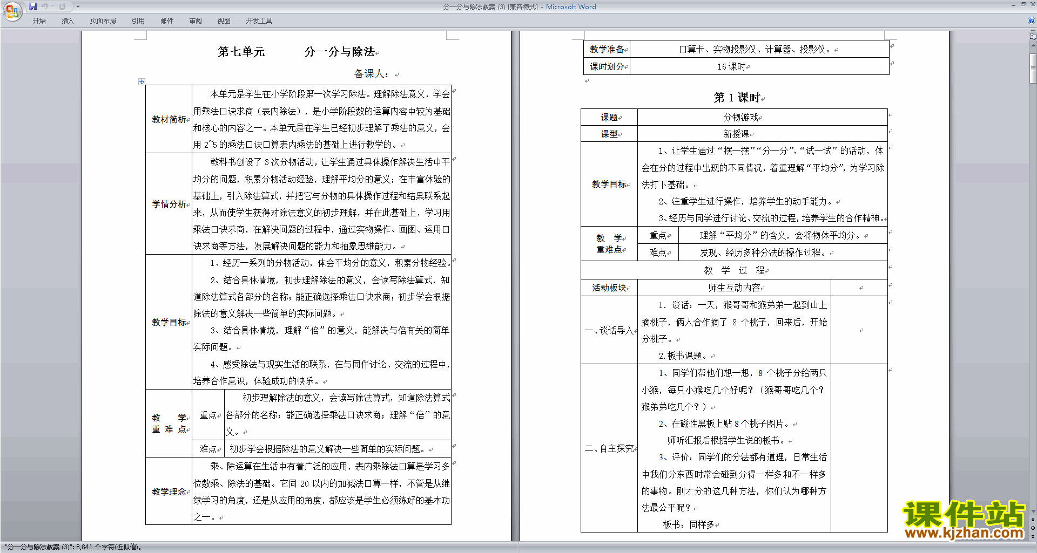Click the split box above the ruler icon
Viewport: 1037px width, 553px height.
coord(1033,31)
